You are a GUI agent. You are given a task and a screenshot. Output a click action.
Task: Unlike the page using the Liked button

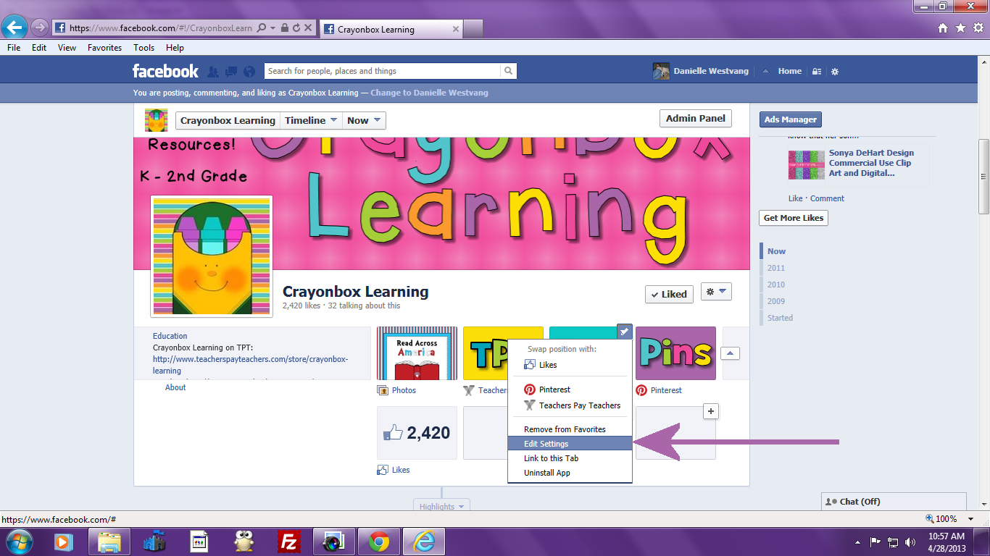click(668, 294)
